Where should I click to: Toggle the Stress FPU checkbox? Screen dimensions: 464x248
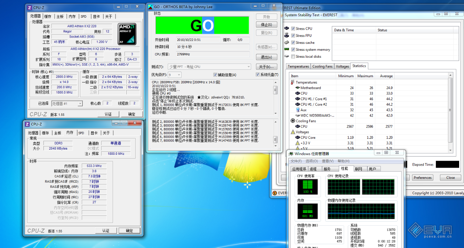293,35
